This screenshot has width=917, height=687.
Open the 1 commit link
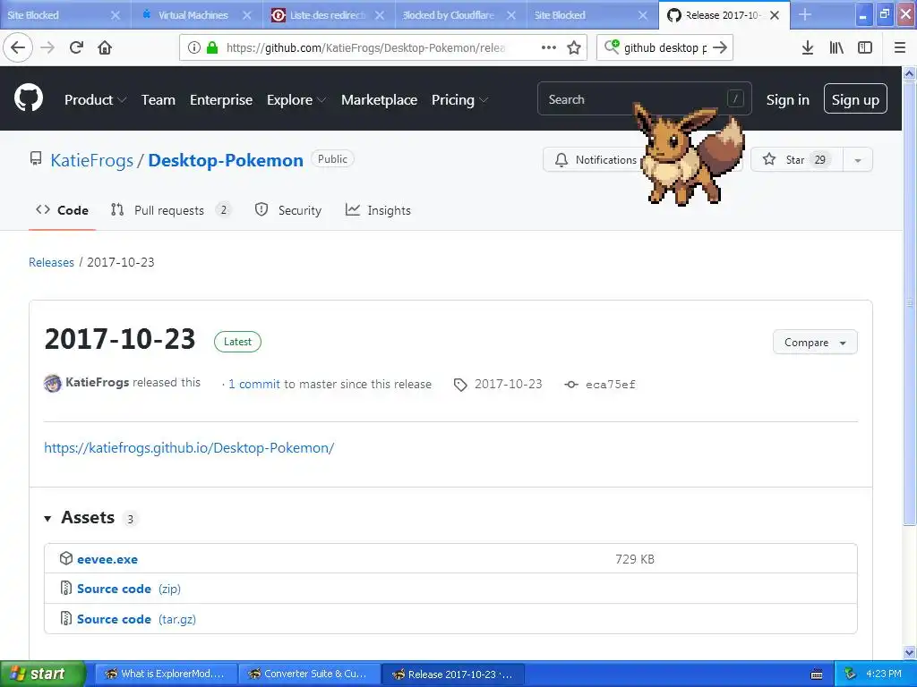pos(253,385)
